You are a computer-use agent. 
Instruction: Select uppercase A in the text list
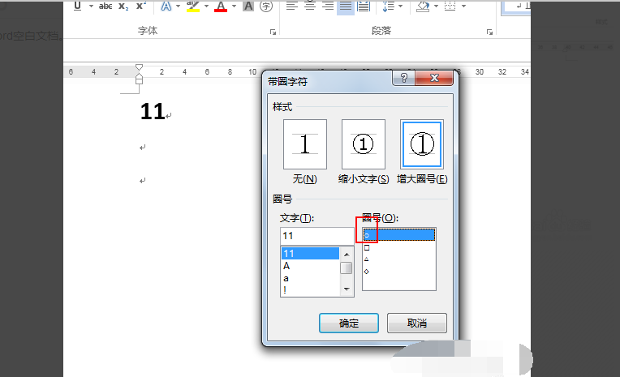click(x=310, y=266)
